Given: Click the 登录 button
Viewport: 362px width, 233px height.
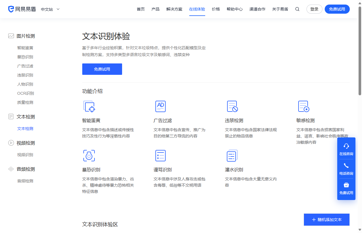Looking at the screenshot, I should tap(314, 9).
